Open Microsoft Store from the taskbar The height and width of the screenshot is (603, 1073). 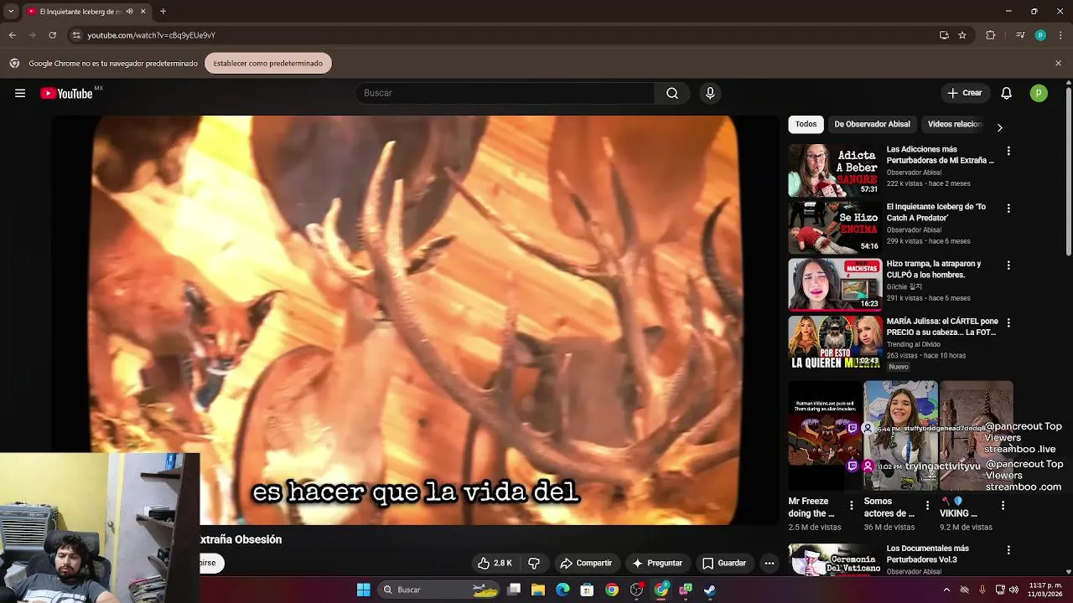tap(587, 590)
